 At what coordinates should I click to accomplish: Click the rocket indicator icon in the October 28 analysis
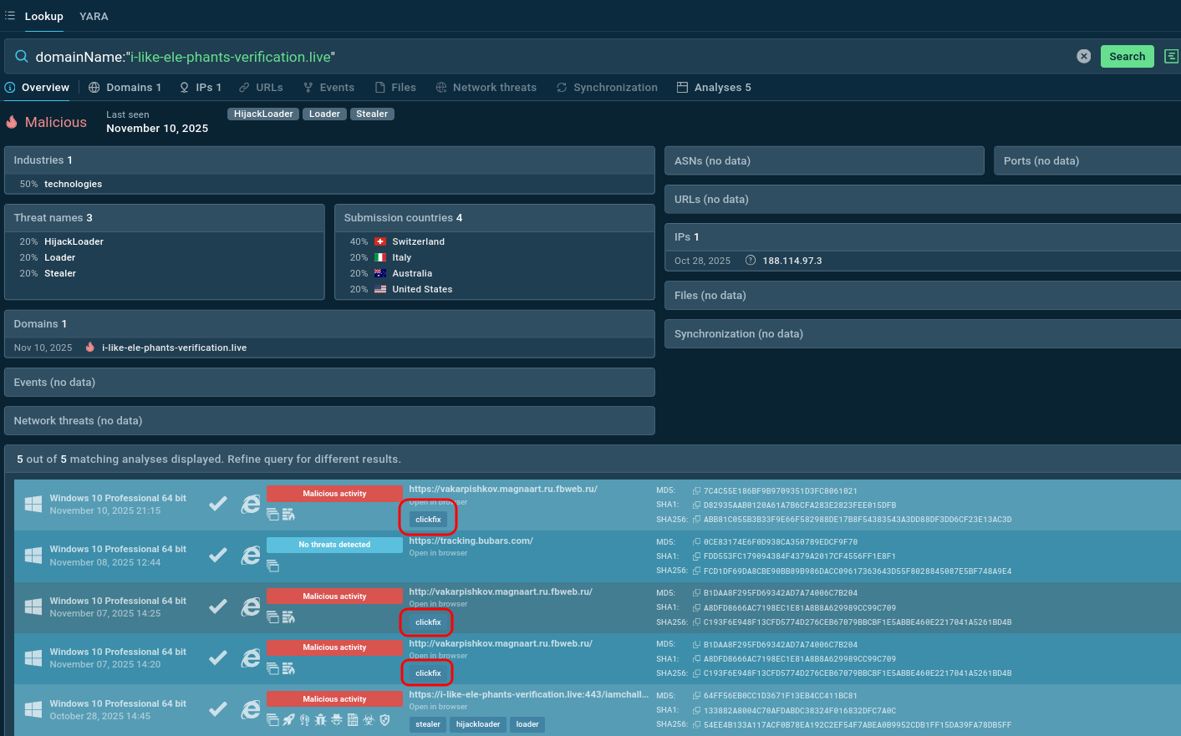coord(288,720)
